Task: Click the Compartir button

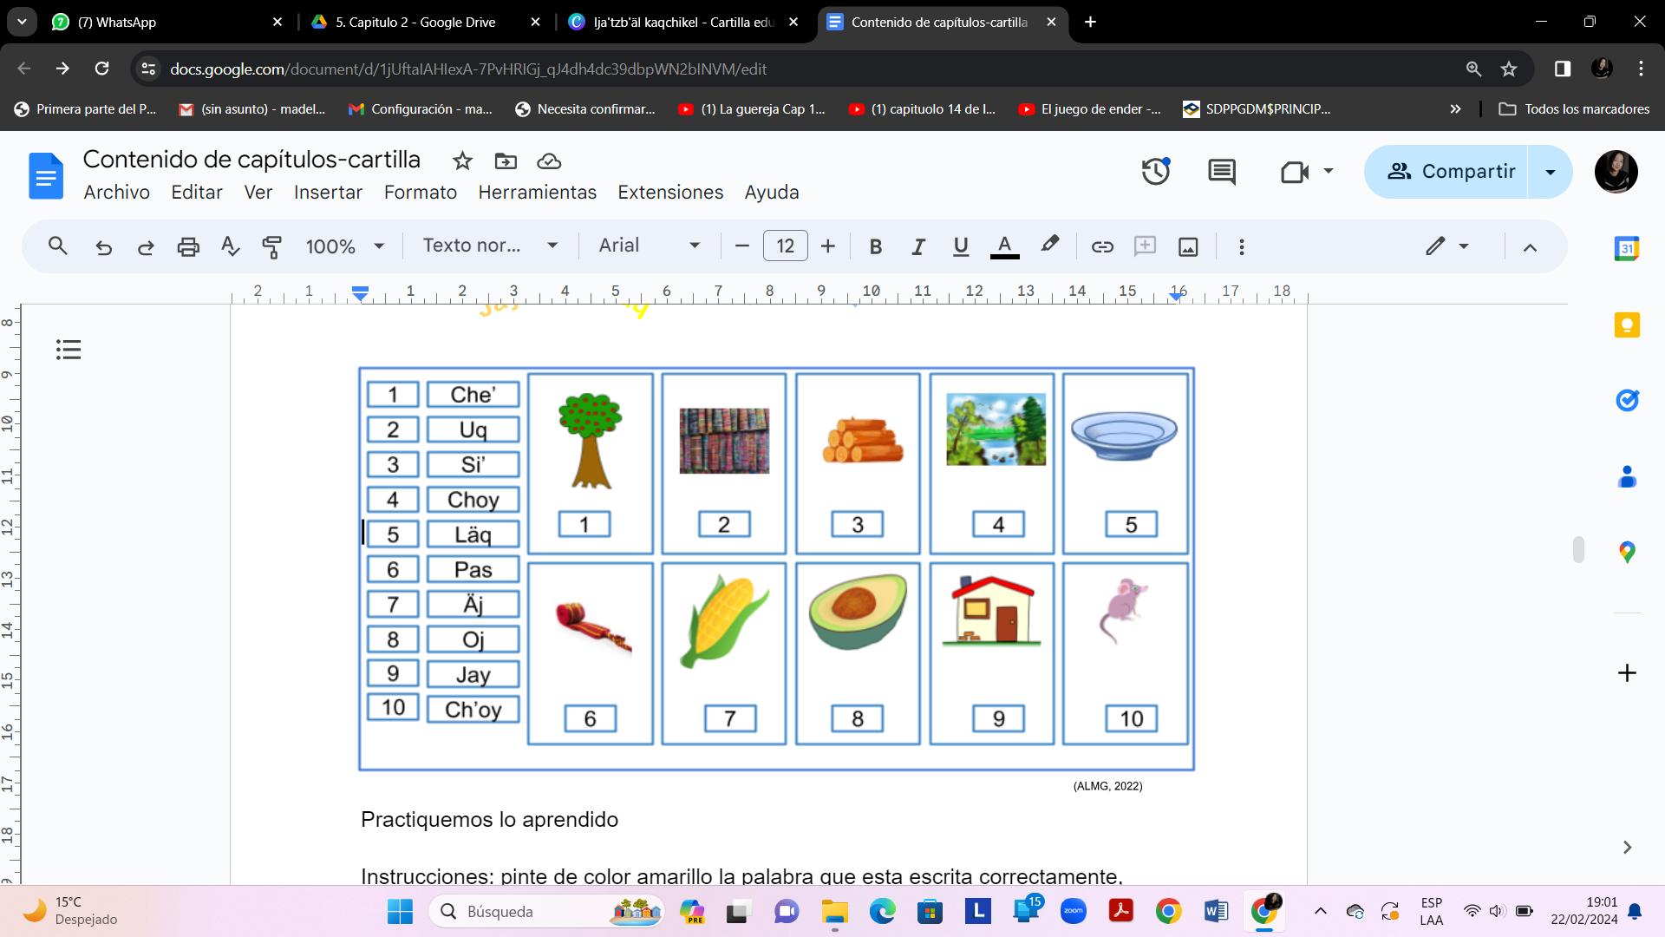Action: pyautogui.click(x=1448, y=171)
